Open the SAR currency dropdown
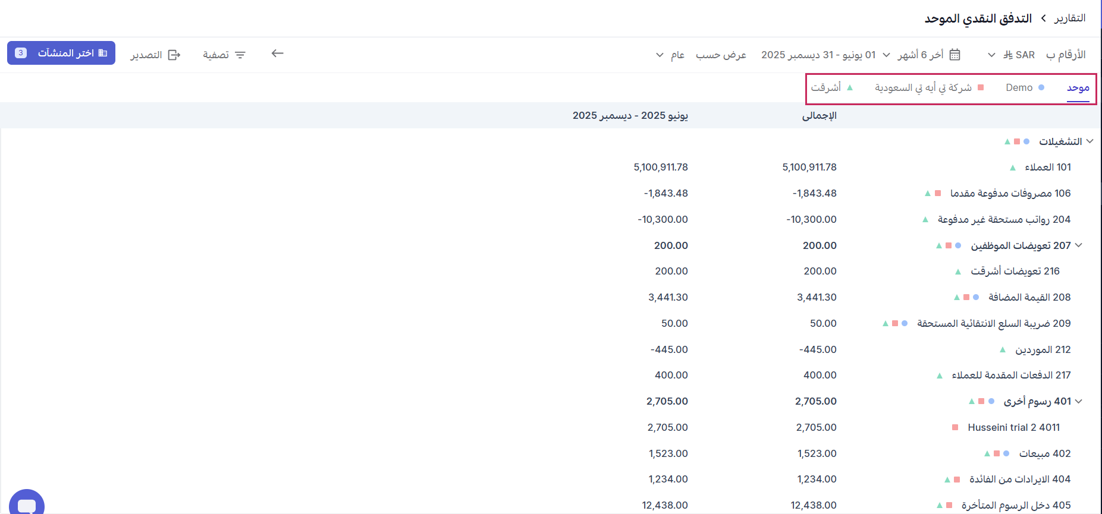Viewport: 1102px width, 514px height. (991, 55)
